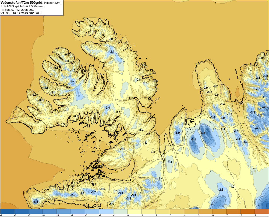
Task: Click the 0.6 temperature label
Action: coord(93,118)
